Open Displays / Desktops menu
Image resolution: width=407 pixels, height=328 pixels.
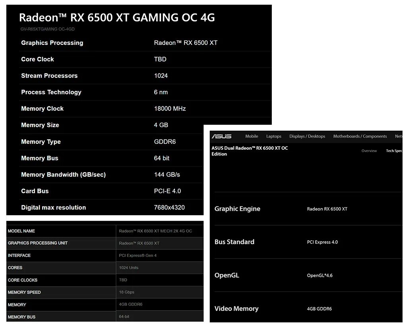(x=307, y=136)
